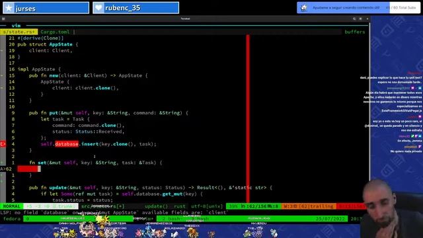Click the let task = Task line

[x=65, y=119]
